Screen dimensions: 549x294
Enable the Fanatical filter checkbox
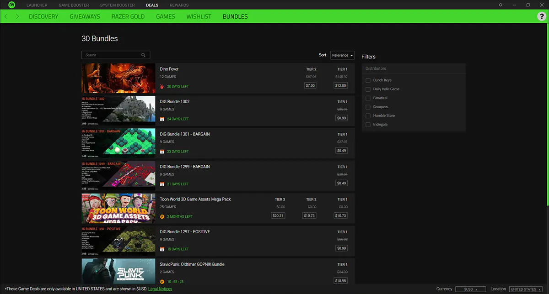pos(368,98)
